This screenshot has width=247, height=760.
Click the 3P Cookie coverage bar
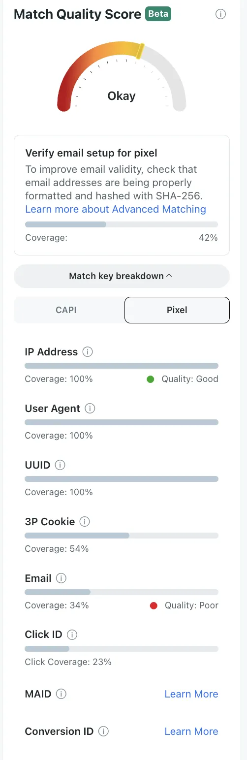[122, 536]
